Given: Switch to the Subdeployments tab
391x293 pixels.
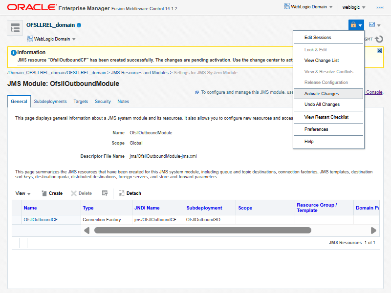Looking at the screenshot, I should click(x=50, y=102).
